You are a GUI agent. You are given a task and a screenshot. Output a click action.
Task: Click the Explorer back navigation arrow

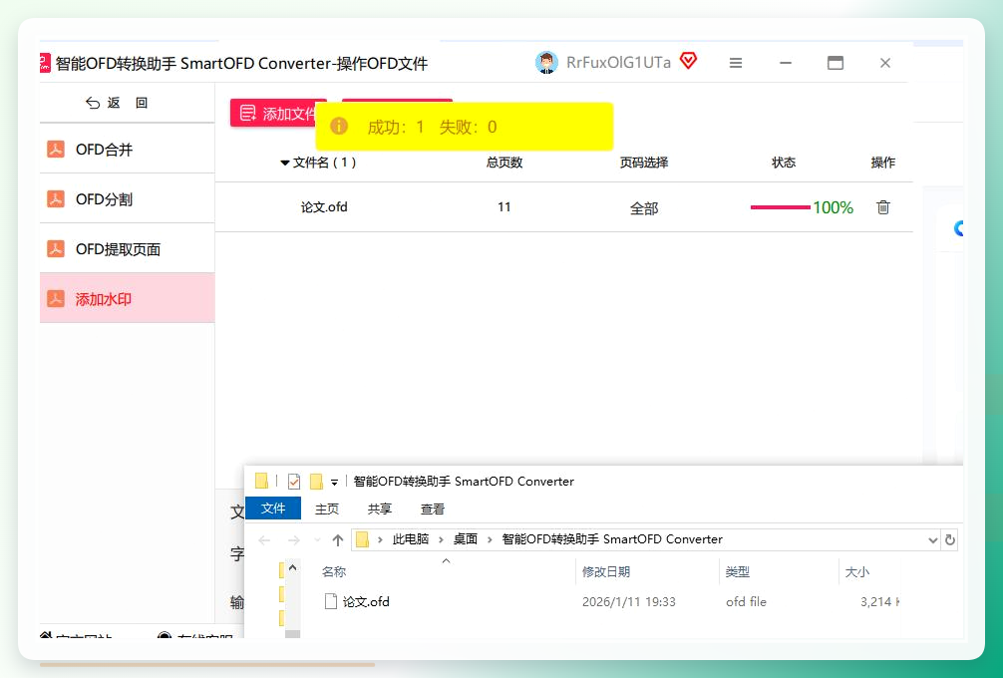tap(264, 540)
